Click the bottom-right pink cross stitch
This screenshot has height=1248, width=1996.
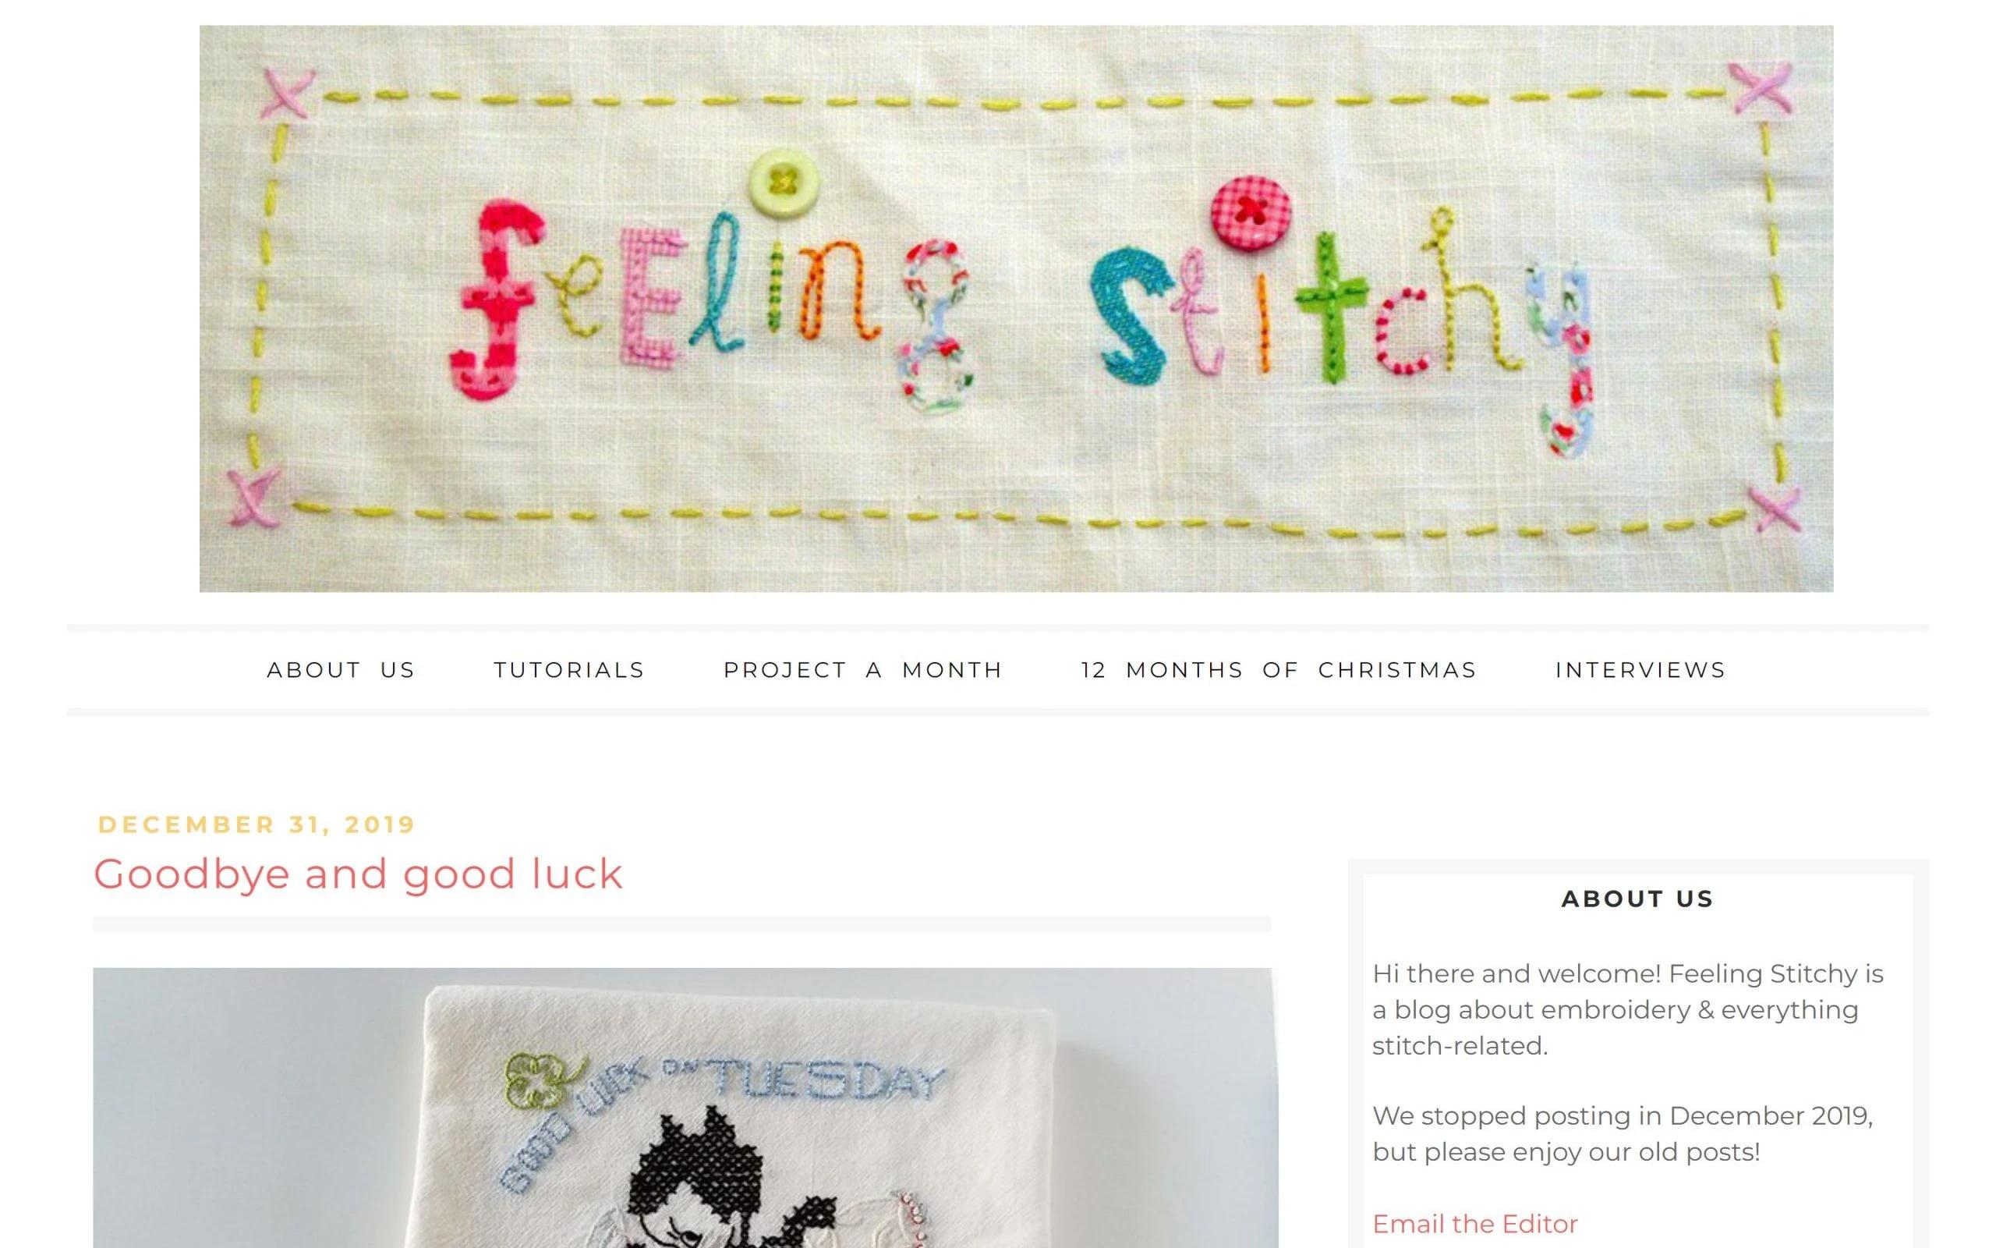tap(1773, 509)
